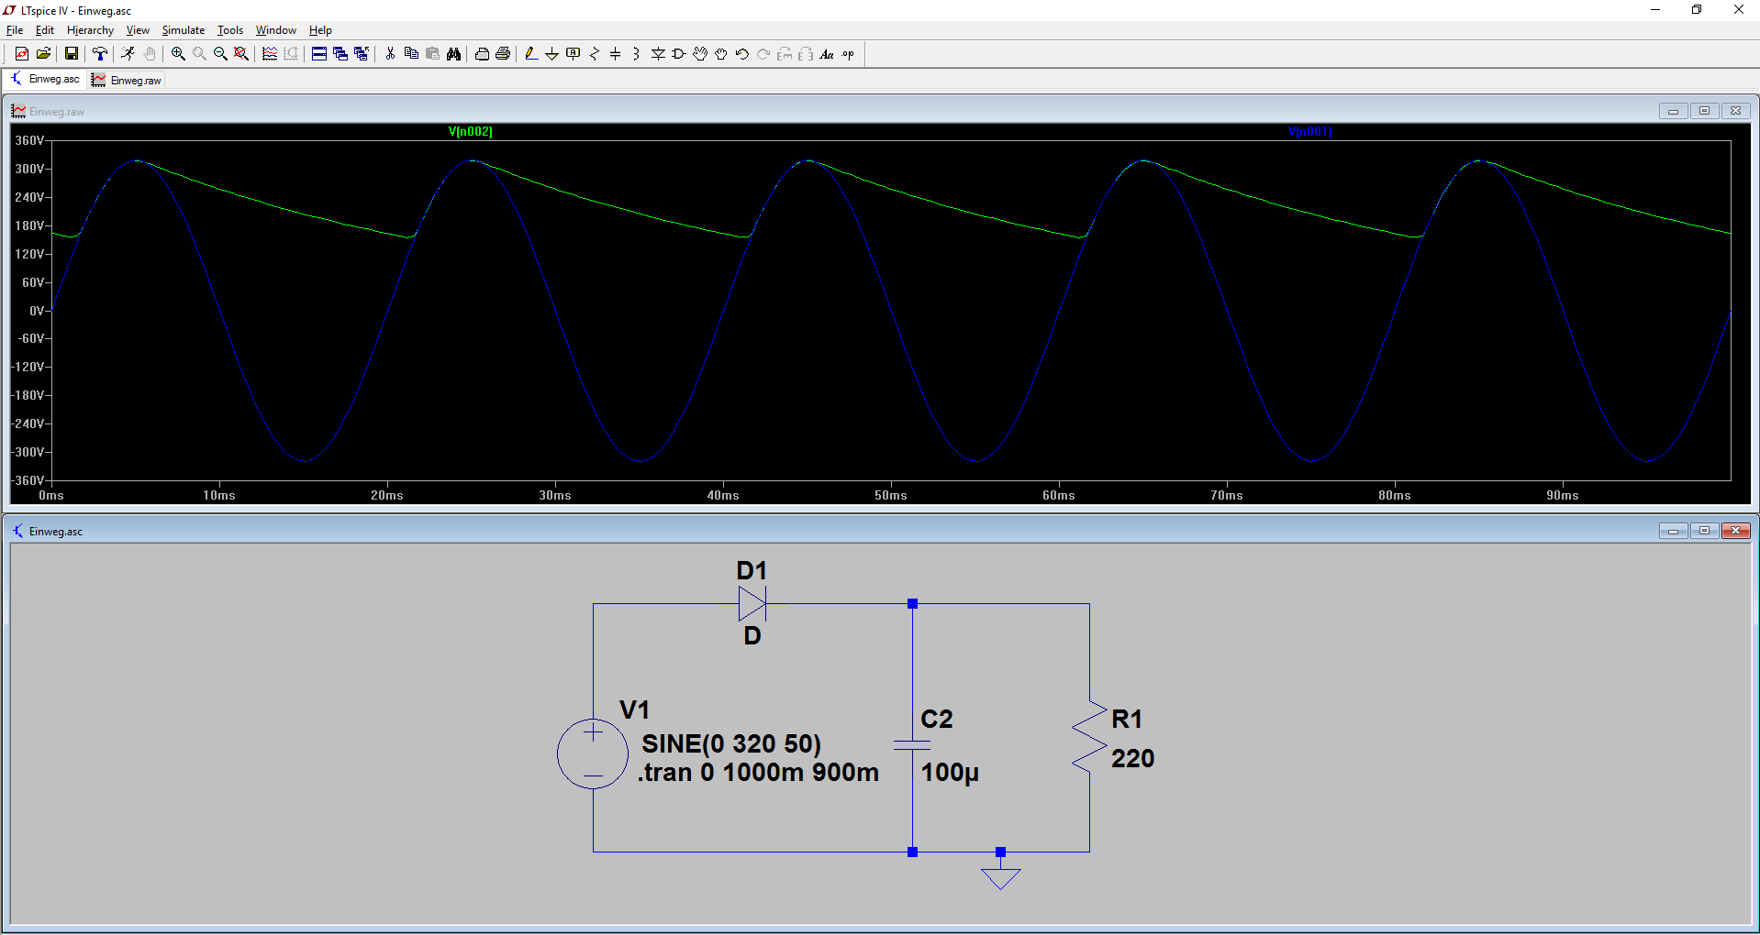This screenshot has width=1760, height=935.
Task: Select the Place Resistor tool
Action: pos(594,54)
